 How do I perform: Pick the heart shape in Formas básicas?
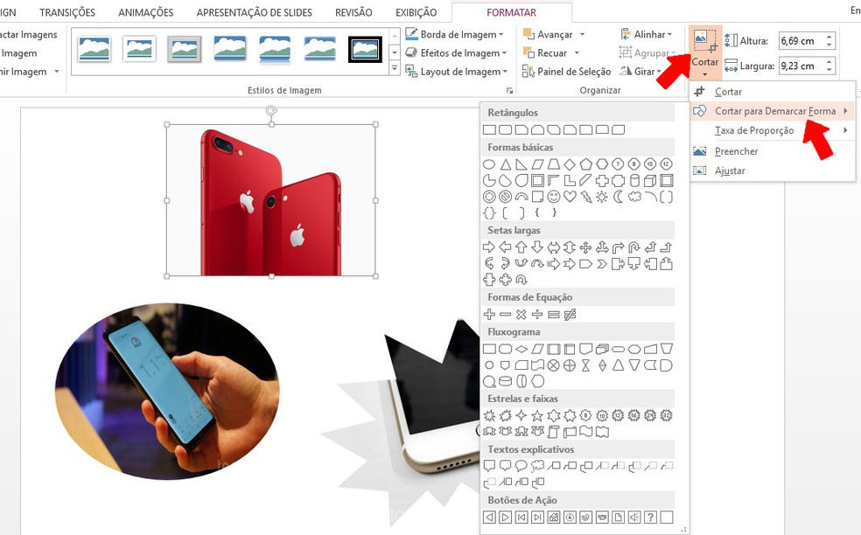point(570,197)
